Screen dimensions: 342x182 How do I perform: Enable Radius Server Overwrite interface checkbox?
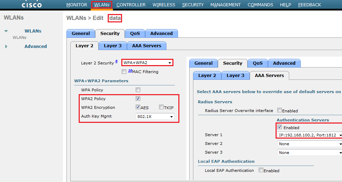pos(279,110)
